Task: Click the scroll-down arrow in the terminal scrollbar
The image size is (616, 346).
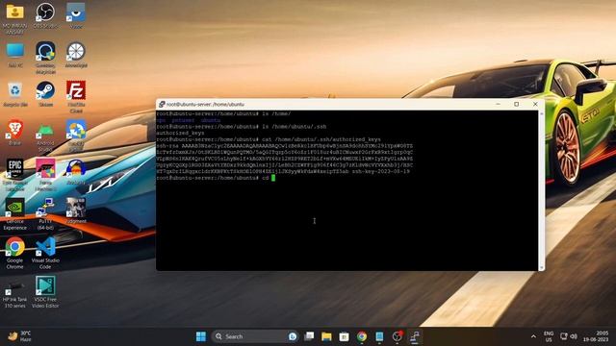Action: [541, 268]
